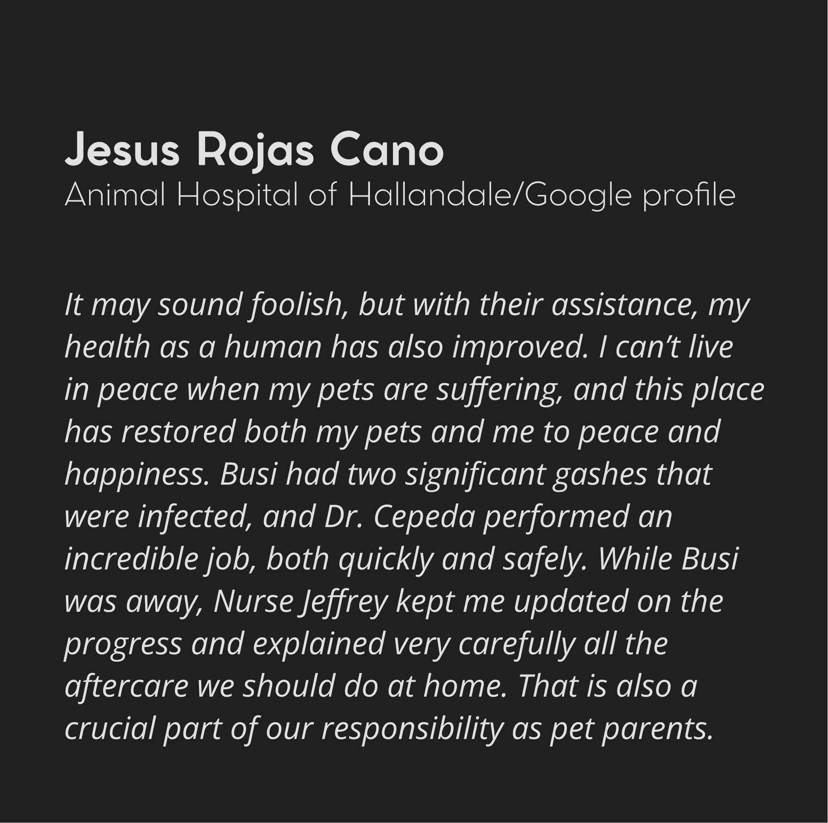Click the line starting "health as a human"
The width and height of the screenshot is (828, 823).
(399, 347)
